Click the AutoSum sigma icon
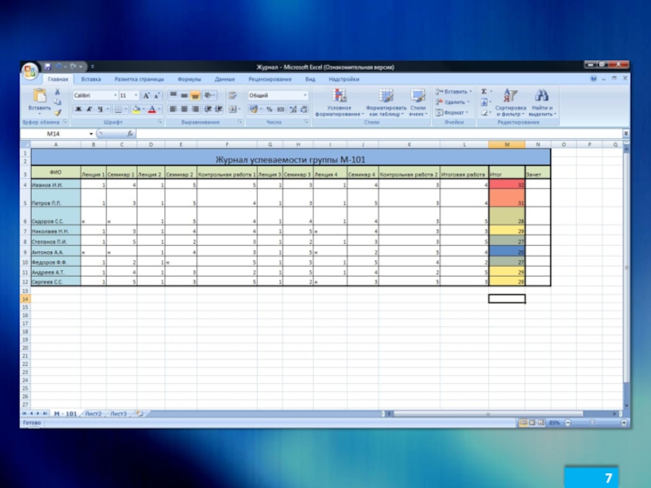Screen dimensions: 651x488 484,92
